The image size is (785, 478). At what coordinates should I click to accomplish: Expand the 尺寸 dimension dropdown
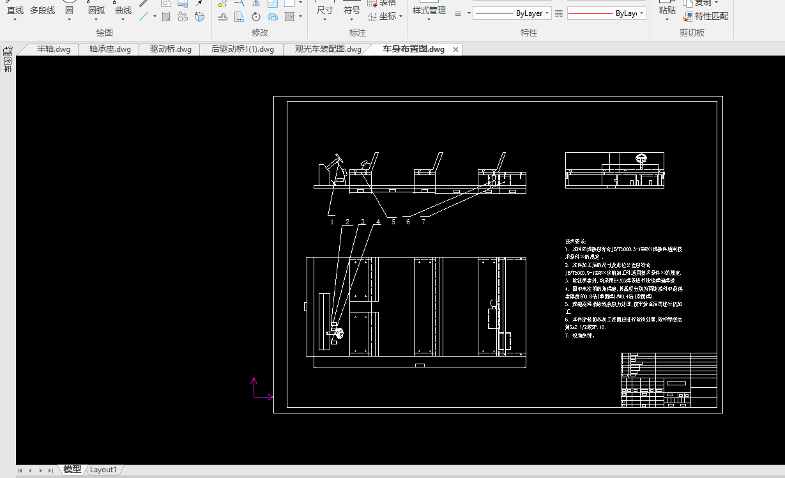coord(324,19)
